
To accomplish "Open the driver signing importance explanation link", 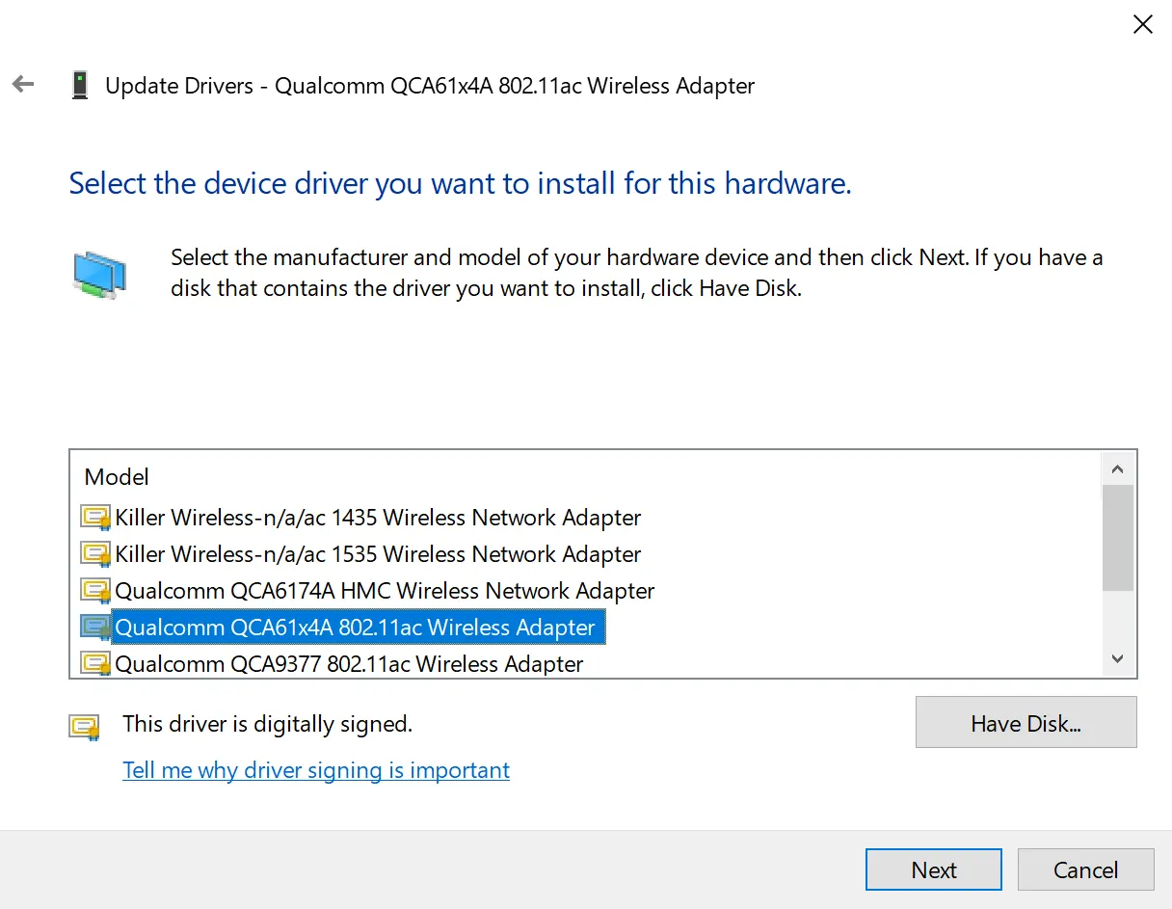I will (315, 769).
